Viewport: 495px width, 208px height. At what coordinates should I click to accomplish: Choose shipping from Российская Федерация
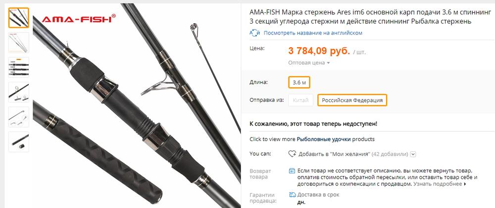coord(352,100)
